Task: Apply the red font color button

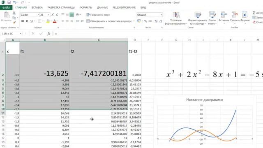Action: [55, 21]
